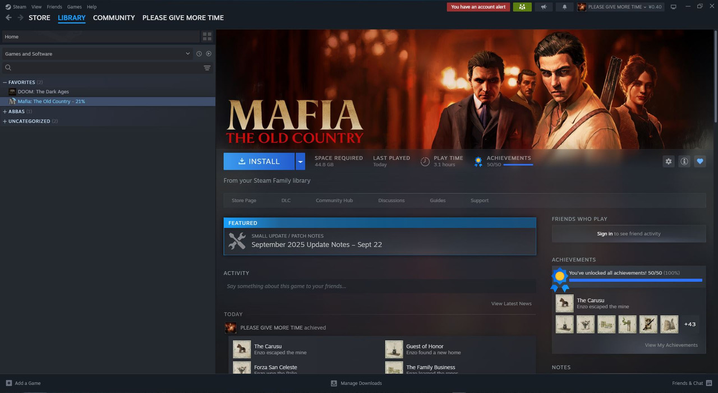The height and width of the screenshot is (393, 718).
Task: Switch to grid collections view icon
Action: click(207, 36)
